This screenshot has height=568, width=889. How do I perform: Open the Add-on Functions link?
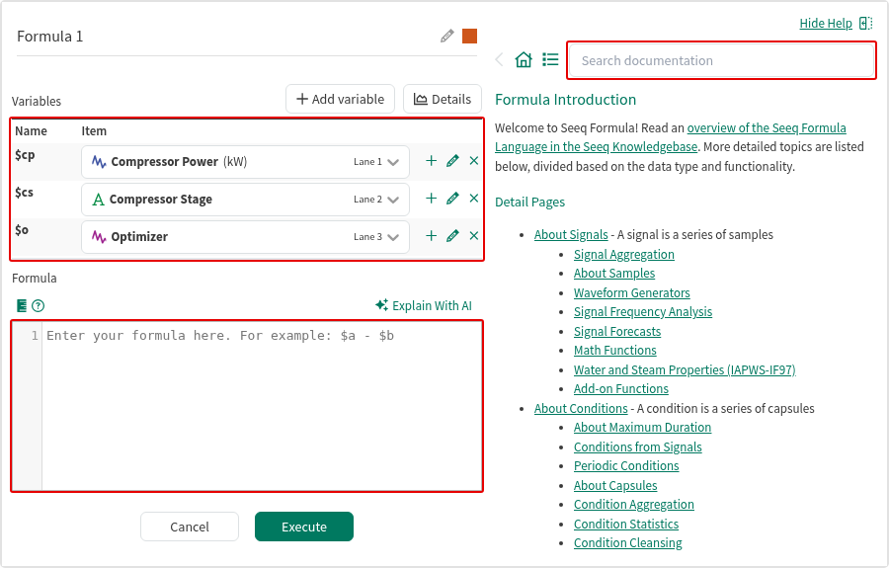point(621,389)
